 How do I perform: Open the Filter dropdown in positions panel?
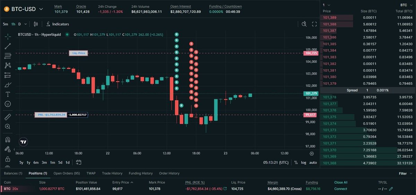coord(405,173)
